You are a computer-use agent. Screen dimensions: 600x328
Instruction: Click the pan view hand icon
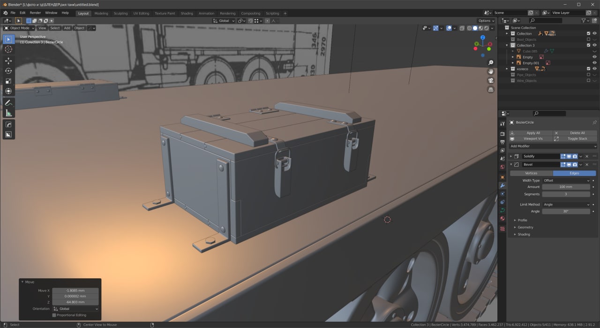click(491, 71)
